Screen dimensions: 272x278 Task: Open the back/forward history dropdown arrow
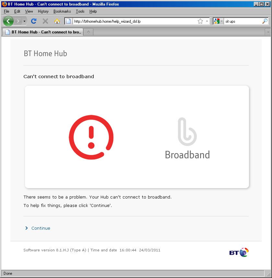pos(24,21)
